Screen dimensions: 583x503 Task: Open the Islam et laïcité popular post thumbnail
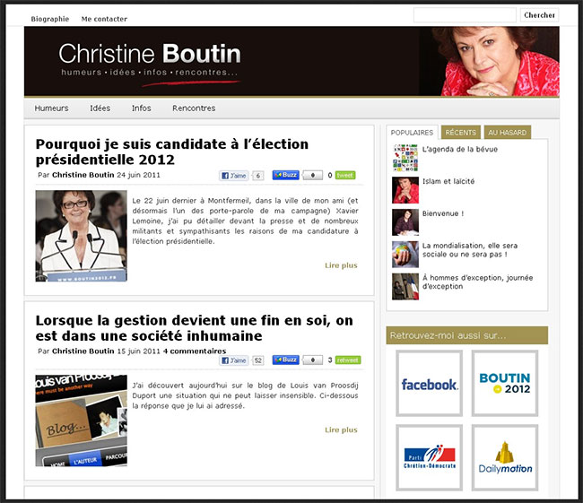click(405, 189)
